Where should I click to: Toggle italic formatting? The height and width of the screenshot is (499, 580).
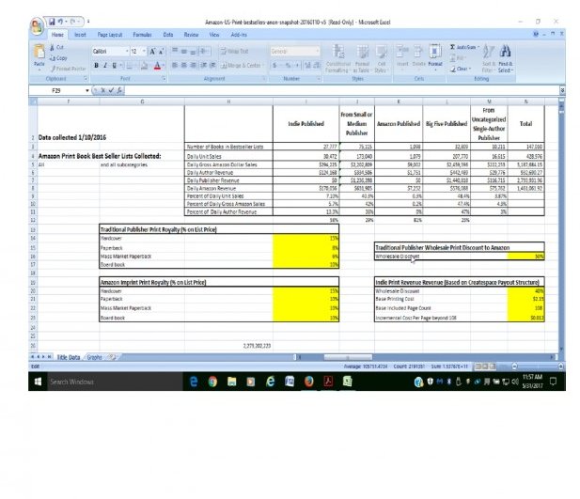[x=105, y=66]
